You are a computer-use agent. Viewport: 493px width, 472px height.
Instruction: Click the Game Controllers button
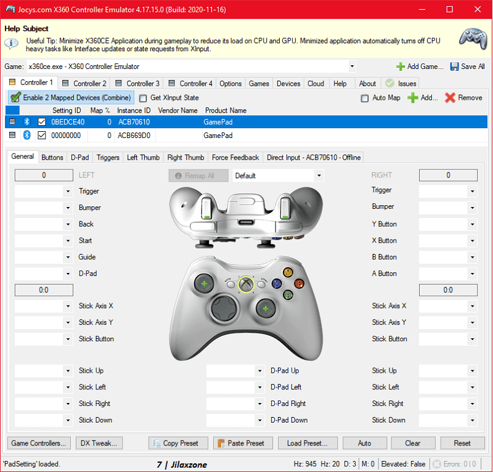pos(38,443)
